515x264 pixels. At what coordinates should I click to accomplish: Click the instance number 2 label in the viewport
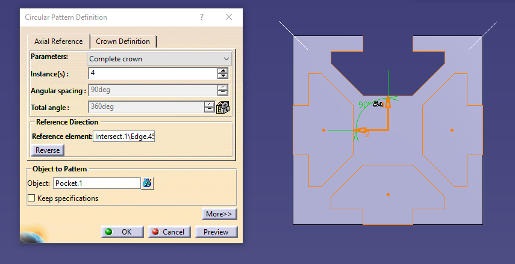pos(367,134)
